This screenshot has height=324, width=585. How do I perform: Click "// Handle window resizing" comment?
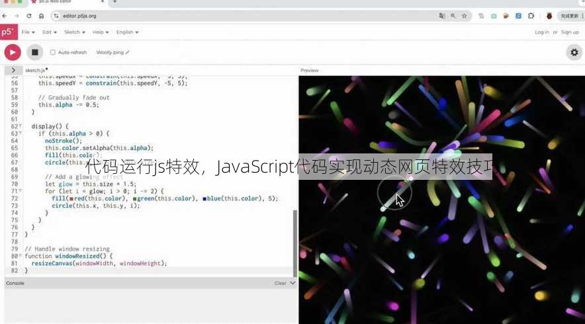tap(67, 249)
